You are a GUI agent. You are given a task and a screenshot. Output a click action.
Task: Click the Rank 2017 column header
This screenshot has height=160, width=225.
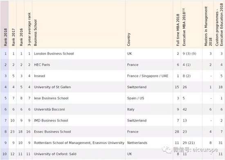tap(13, 37)
